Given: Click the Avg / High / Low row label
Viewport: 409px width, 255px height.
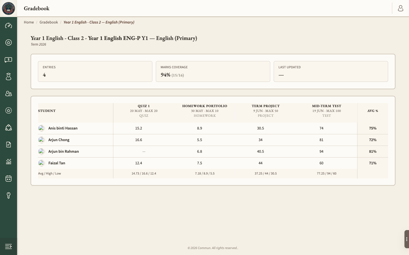Looking at the screenshot, I should pos(49,173).
